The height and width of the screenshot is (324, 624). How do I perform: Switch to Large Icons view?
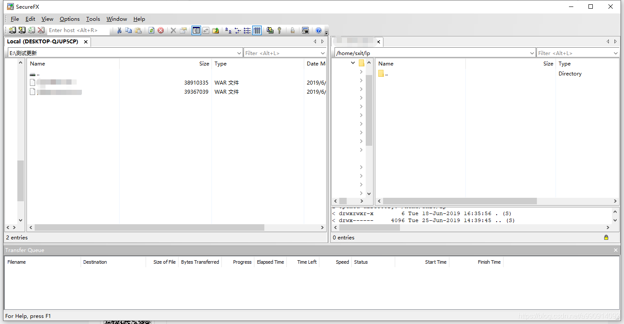[x=228, y=30]
